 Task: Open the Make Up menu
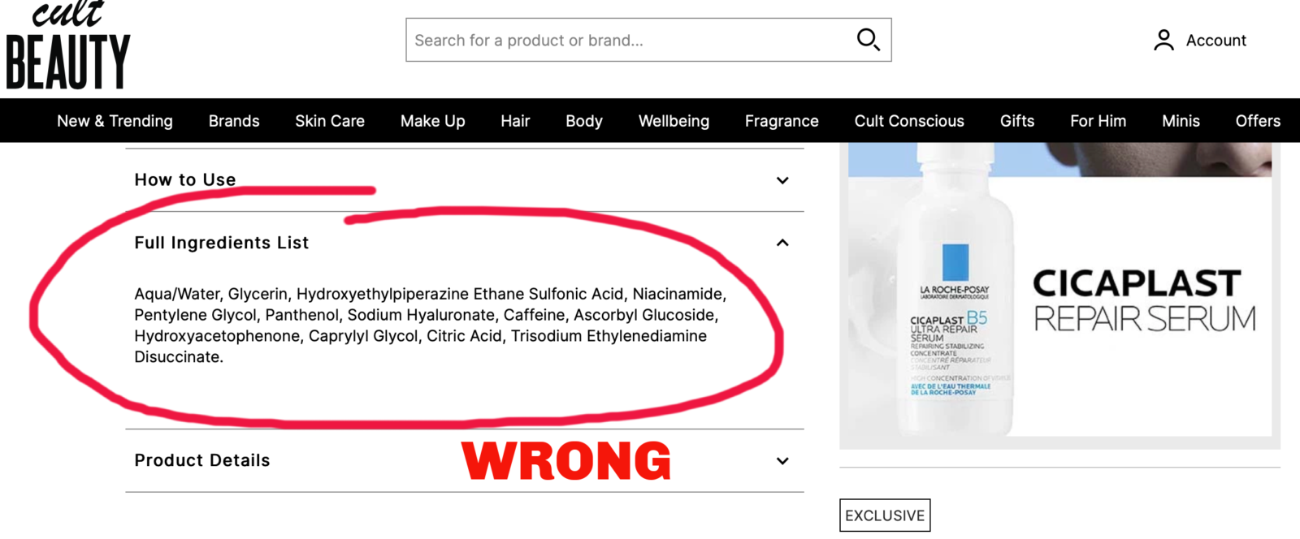pos(433,121)
